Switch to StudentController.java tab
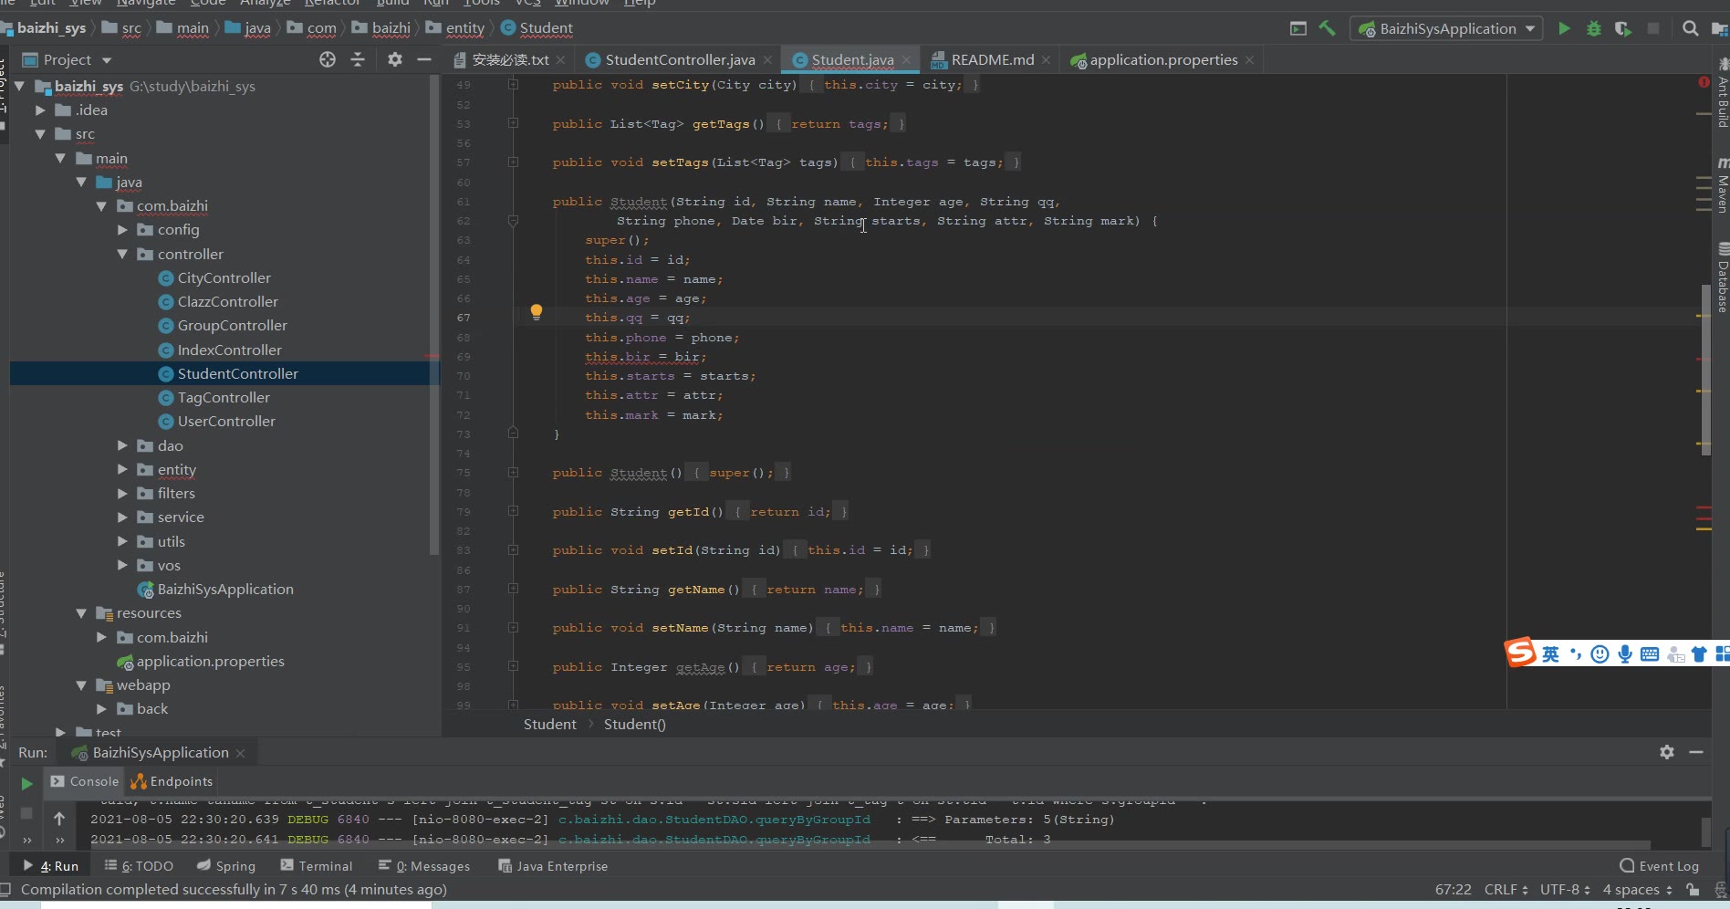Image resolution: width=1730 pixels, height=909 pixels. tap(679, 60)
